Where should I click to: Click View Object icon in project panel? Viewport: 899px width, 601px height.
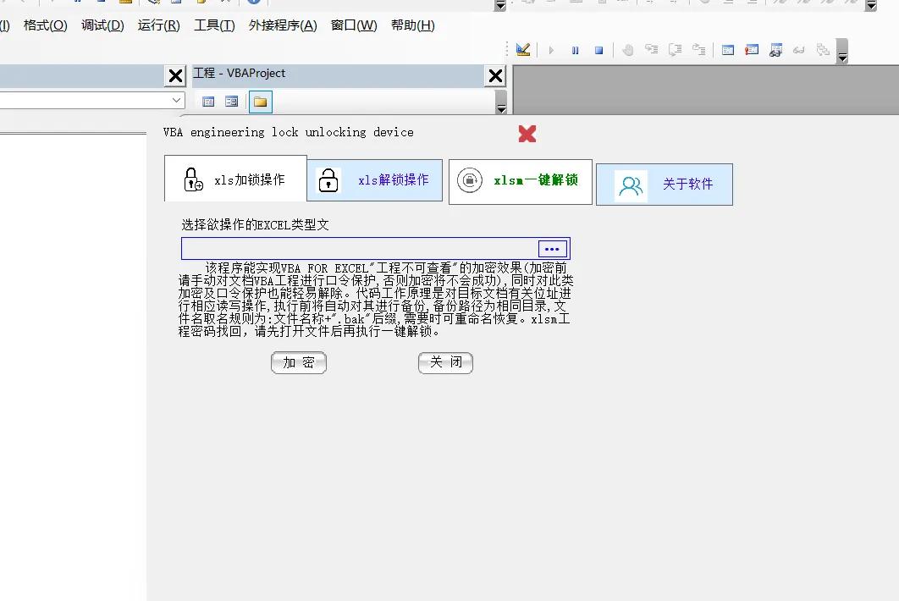coord(232,102)
